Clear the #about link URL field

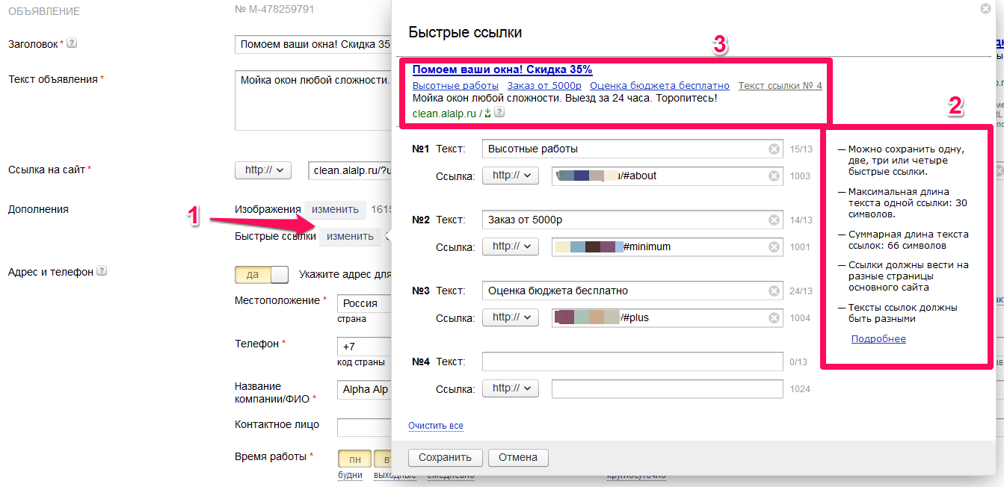[774, 176]
